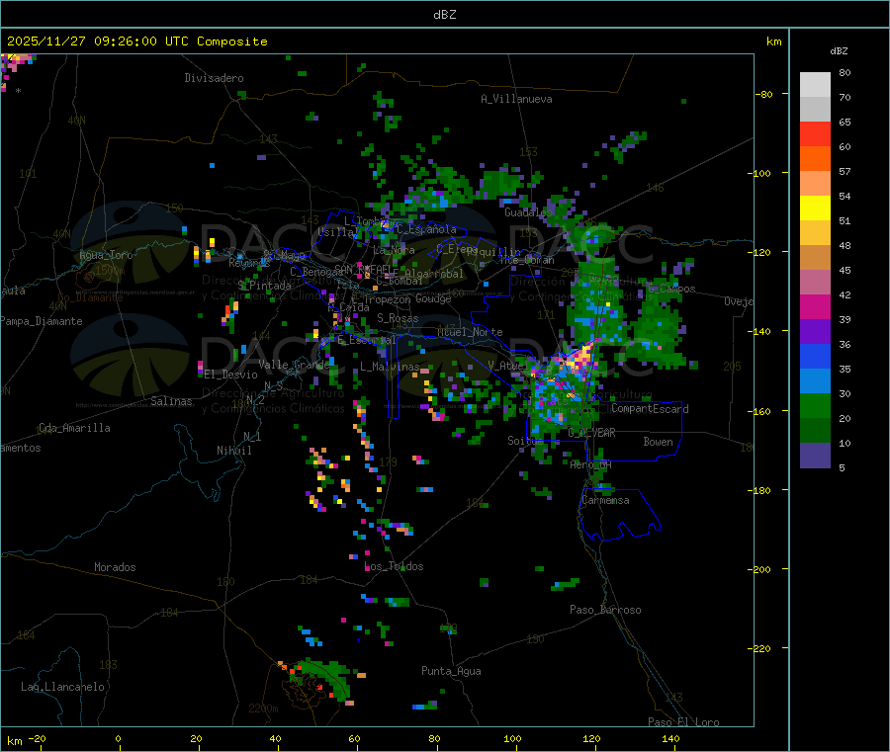The width and height of the screenshot is (890, 752).
Task: Click the '-220' y-axis tick label
Action: (761, 649)
